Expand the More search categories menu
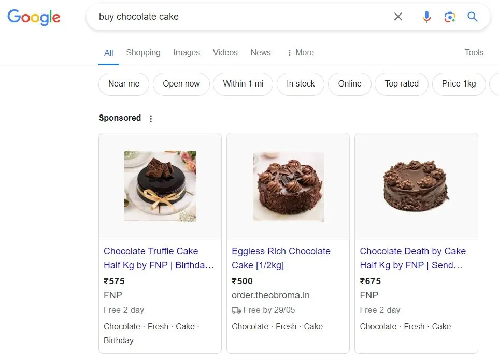This screenshot has height=360, width=499. [301, 52]
